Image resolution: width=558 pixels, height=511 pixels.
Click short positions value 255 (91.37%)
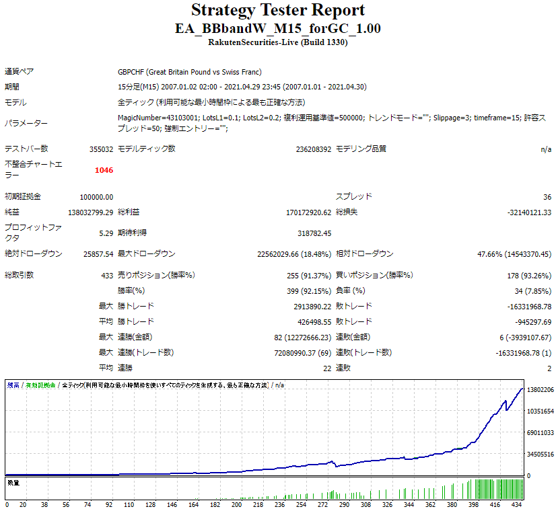tap(309, 276)
